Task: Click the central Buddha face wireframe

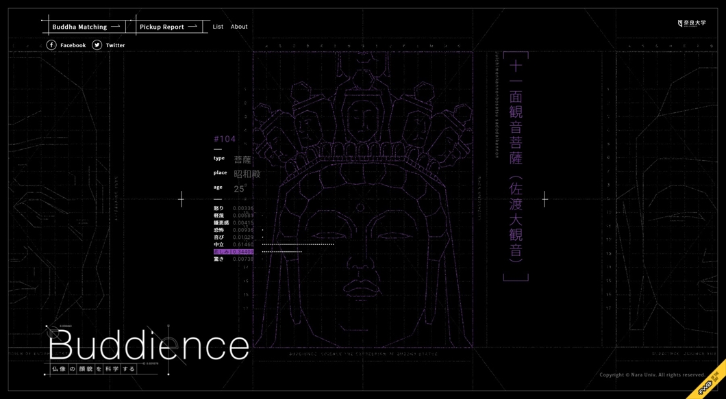Action: pyautogui.click(x=362, y=233)
